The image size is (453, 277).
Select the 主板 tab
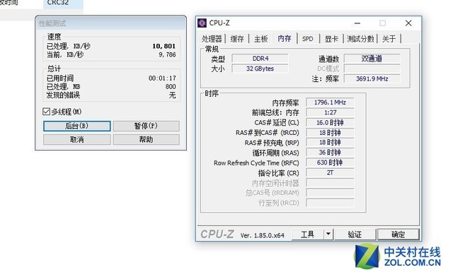click(x=260, y=39)
